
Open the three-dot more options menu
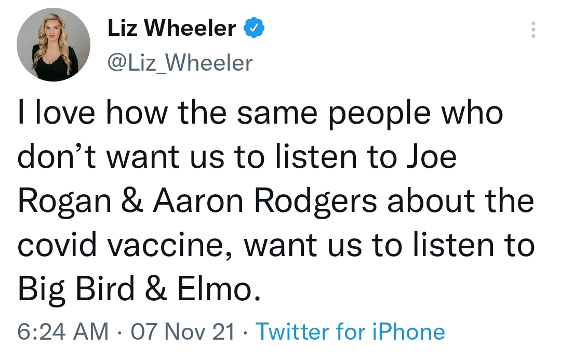pos(533,29)
